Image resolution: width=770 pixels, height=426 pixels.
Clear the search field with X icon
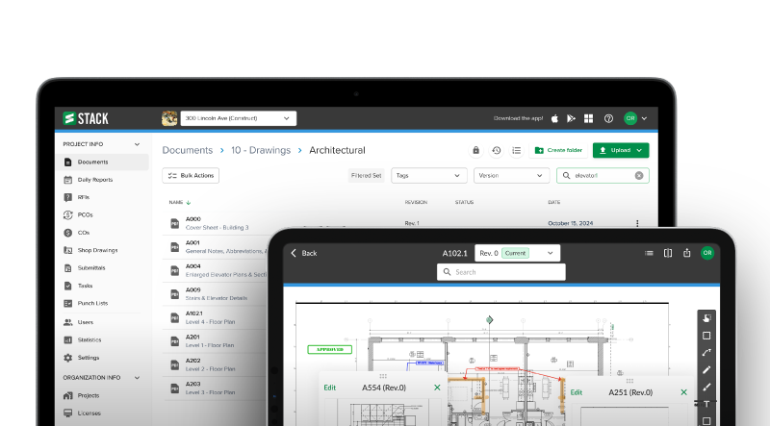[x=639, y=176]
